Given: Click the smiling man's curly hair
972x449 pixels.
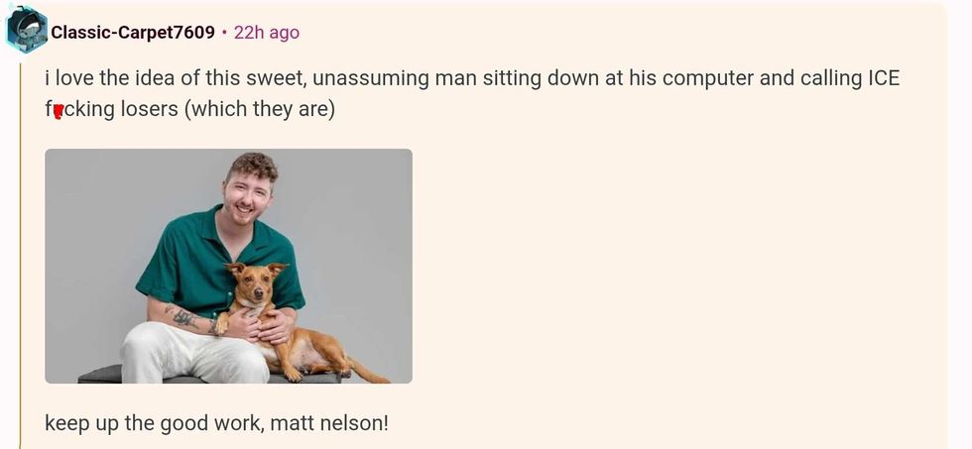Looking at the screenshot, I should 252,165.
